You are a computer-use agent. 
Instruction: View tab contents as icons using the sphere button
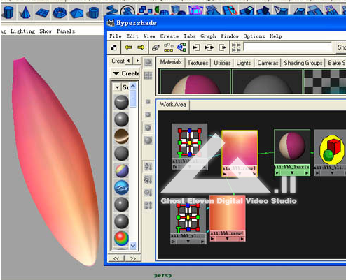(x=148, y=62)
